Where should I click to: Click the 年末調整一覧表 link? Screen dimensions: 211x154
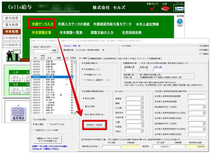click(71, 32)
